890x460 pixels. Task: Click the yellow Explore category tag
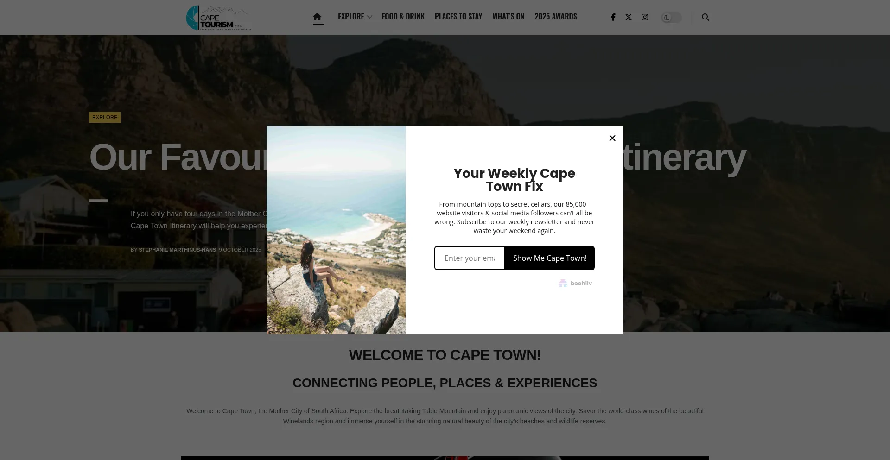pos(105,117)
